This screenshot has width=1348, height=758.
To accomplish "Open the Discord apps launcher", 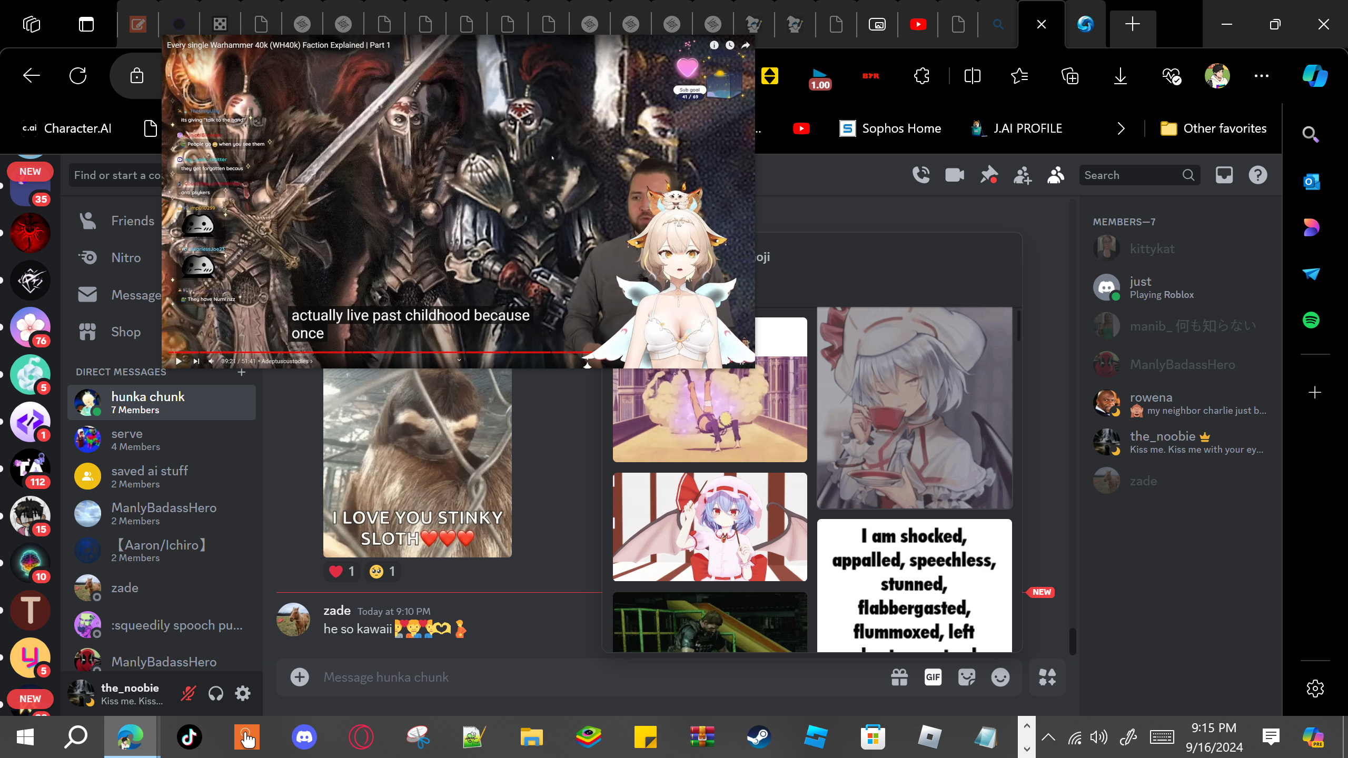I will [1047, 677].
